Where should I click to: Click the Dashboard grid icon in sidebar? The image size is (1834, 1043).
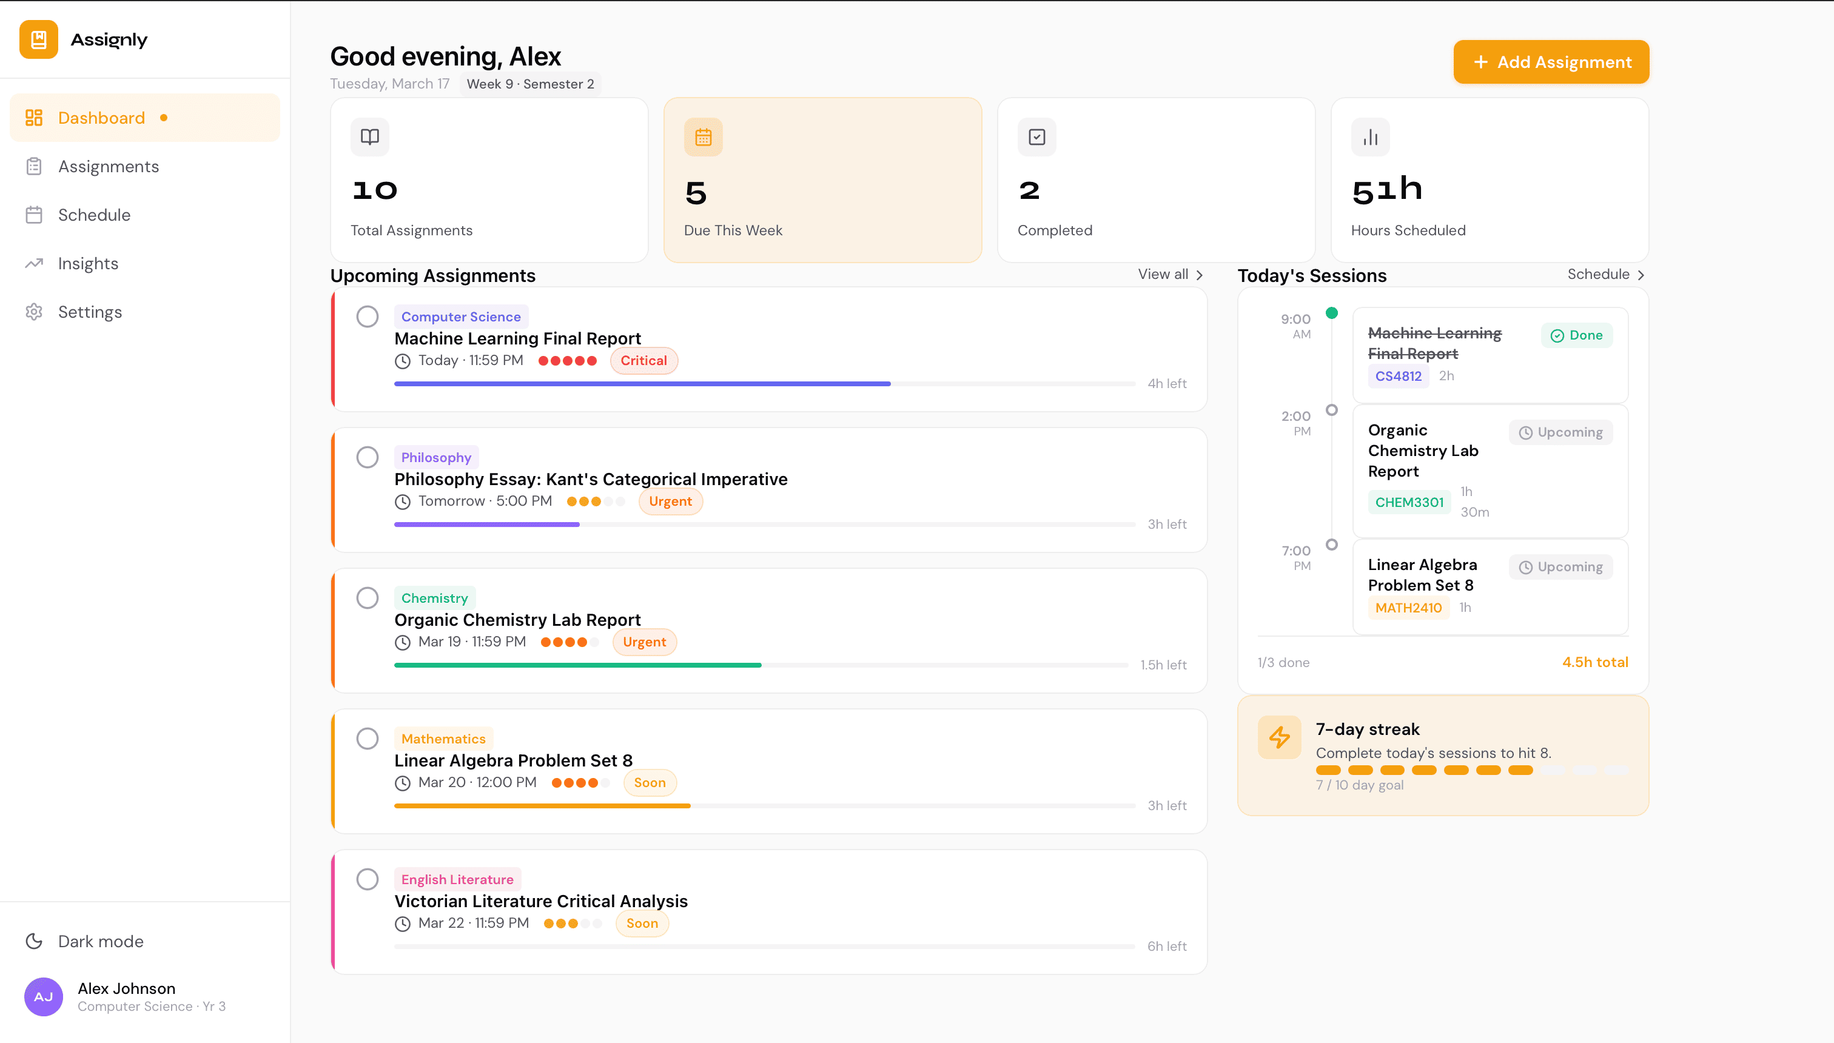(34, 117)
